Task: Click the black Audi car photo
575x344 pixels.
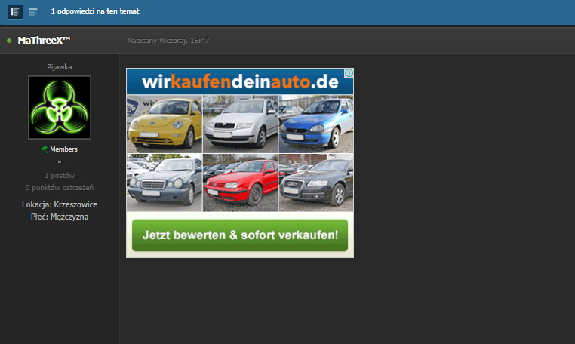Action: (x=316, y=183)
